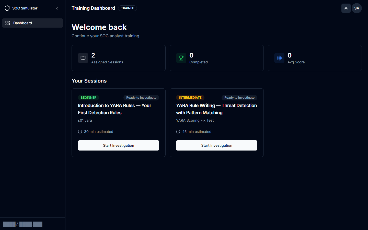
Task: Select the Dashboard grid icon in sidebar
Action: 7,23
